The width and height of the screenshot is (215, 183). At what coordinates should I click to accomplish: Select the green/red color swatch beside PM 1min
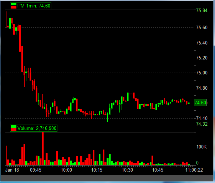tap(14, 6)
